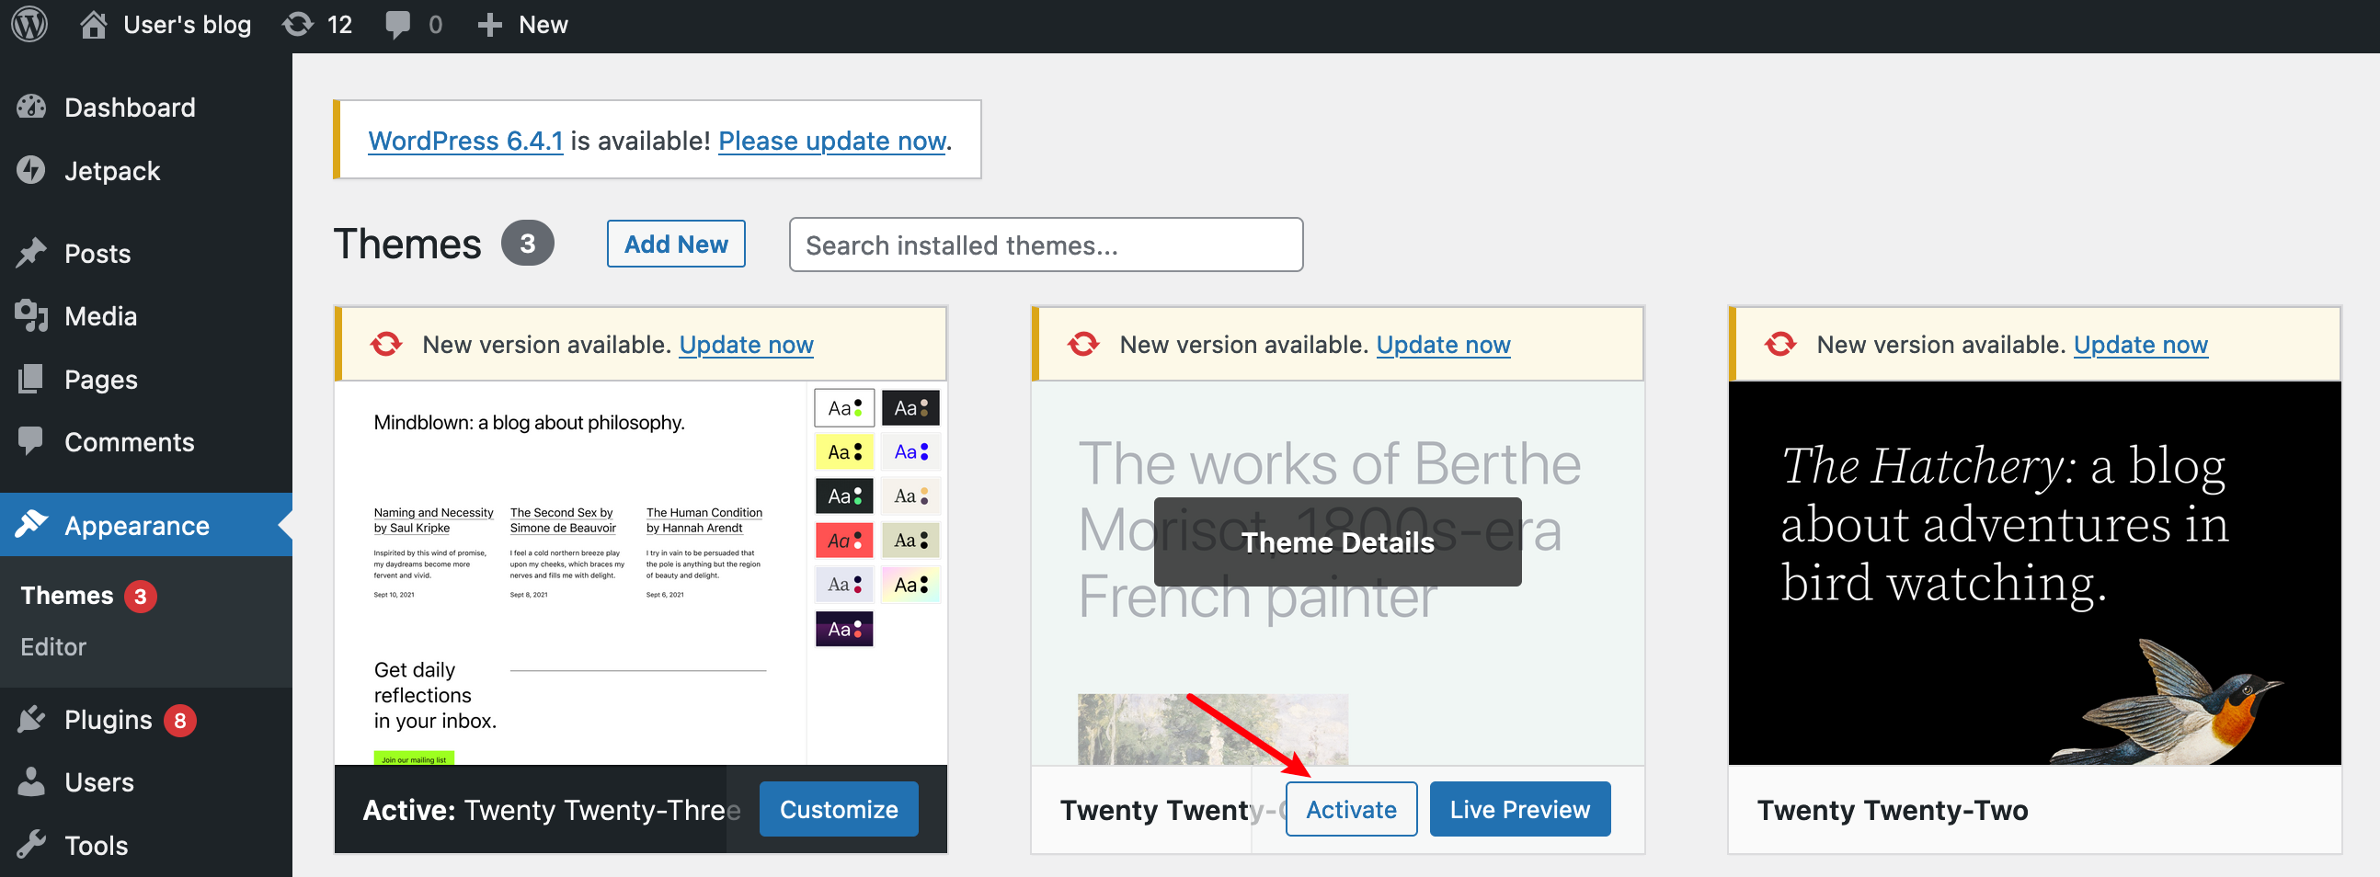
Task: Click the Users person icon
Action: 31,782
